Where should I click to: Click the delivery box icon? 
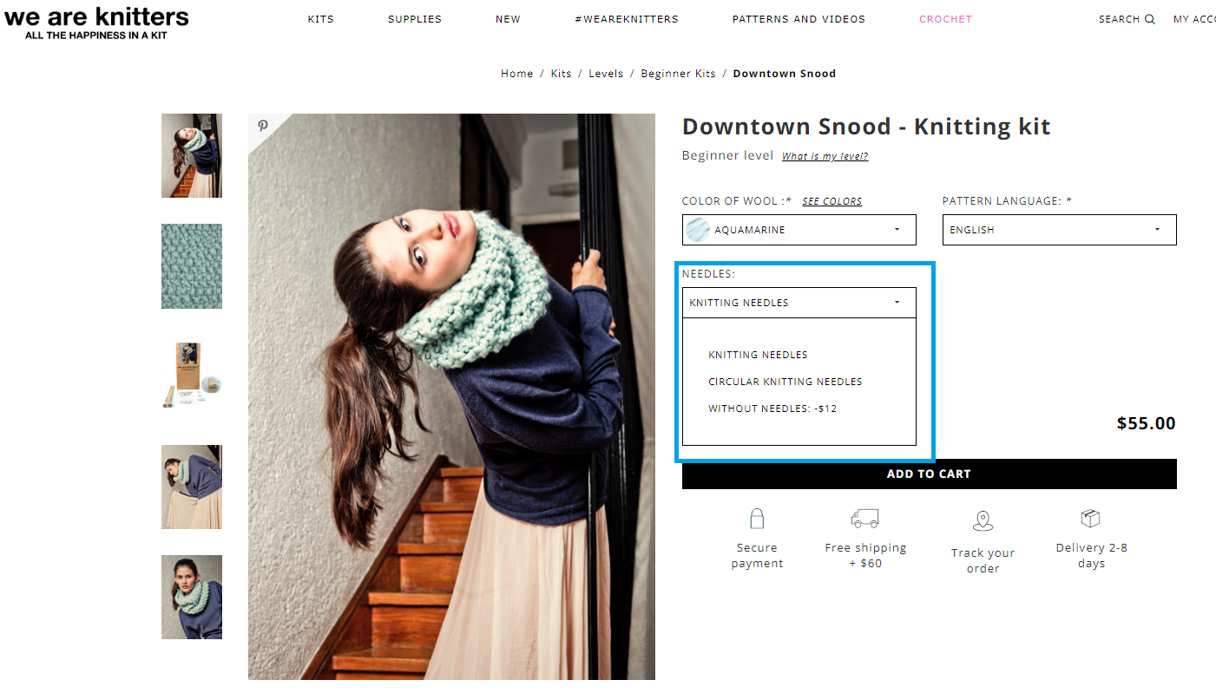coord(1090,519)
